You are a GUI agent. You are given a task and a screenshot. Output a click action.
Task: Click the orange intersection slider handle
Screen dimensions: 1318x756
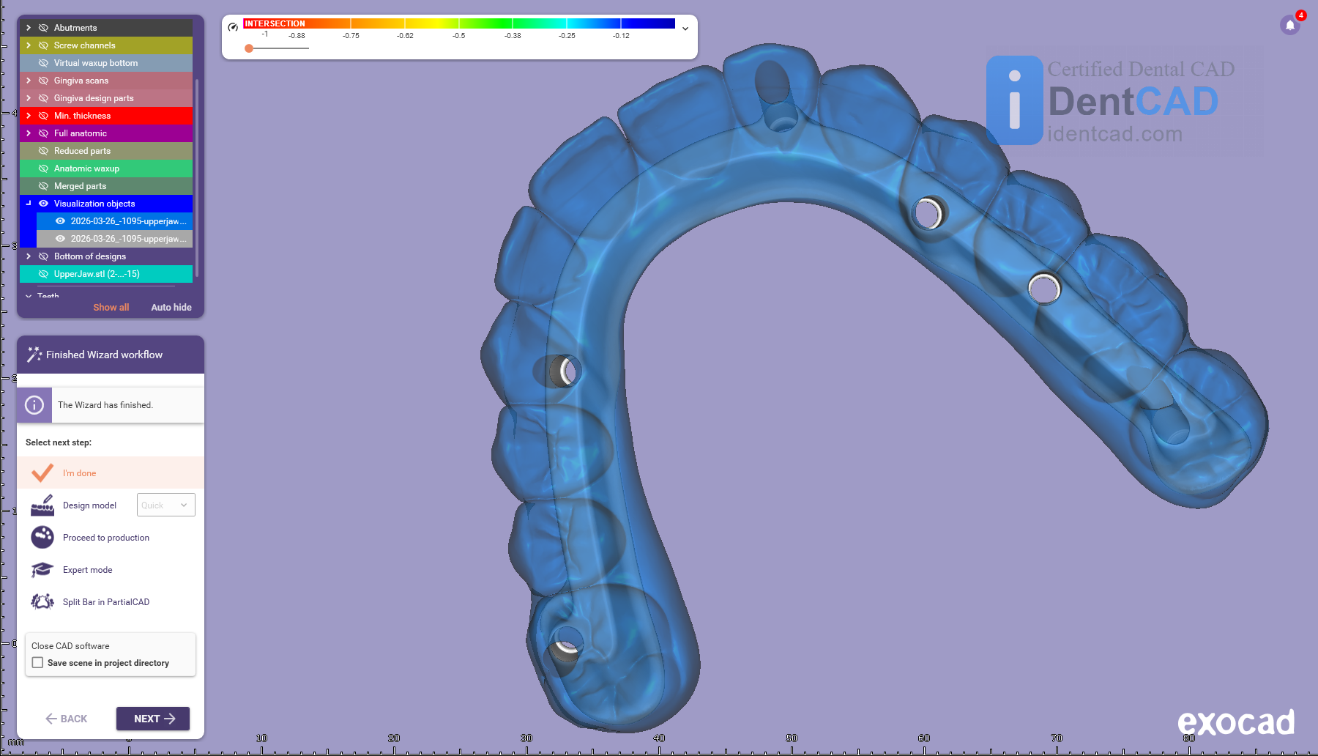coord(249,48)
